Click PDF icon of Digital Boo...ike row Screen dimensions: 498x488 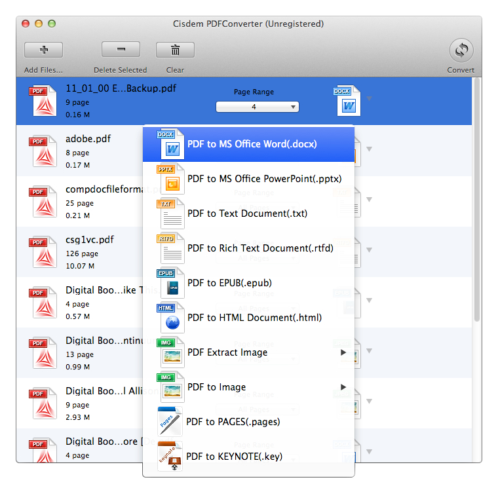pyautogui.click(x=43, y=303)
